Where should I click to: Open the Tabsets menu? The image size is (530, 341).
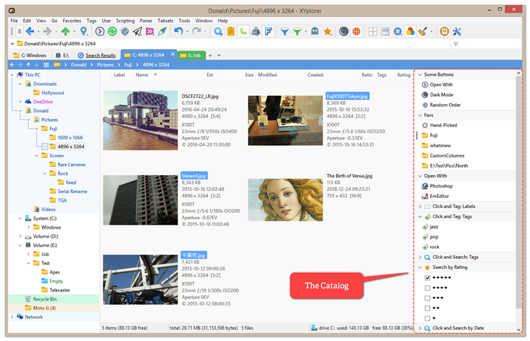click(x=165, y=21)
